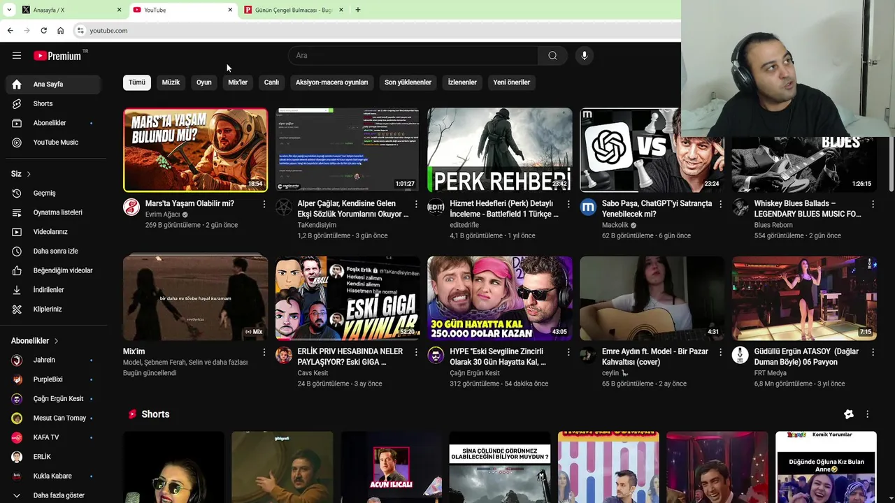Open options for Whiskey Blues Ballads video

click(873, 204)
